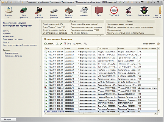This screenshot has width=164, height=122.
Task: Open the Валюты list
Action: coord(6,31)
